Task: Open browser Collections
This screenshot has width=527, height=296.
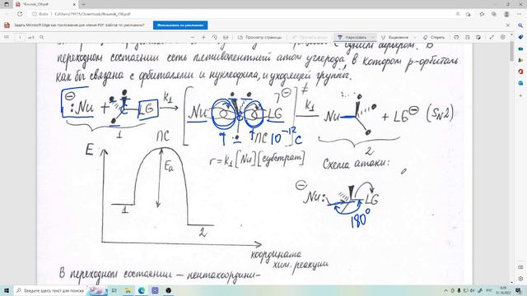Action: tap(494, 14)
